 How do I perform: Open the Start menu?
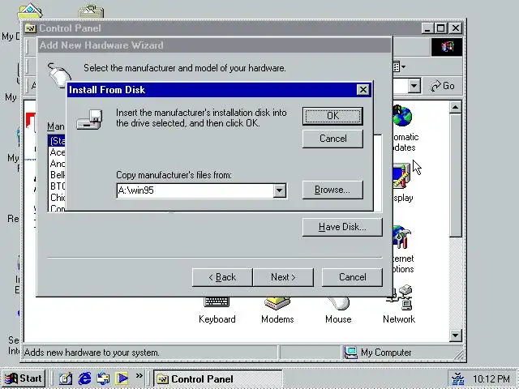(x=24, y=378)
